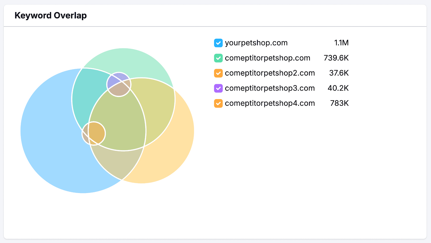Click the blue check icon beside yourpetshop.com
This screenshot has width=431, height=243.
click(218, 43)
